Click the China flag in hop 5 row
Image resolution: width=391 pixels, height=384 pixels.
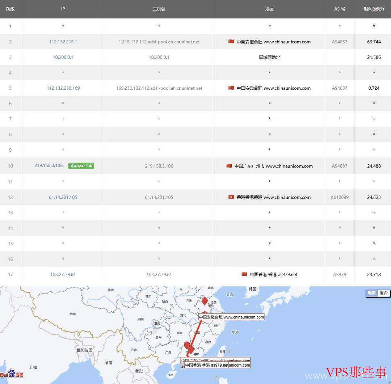(231, 88)
